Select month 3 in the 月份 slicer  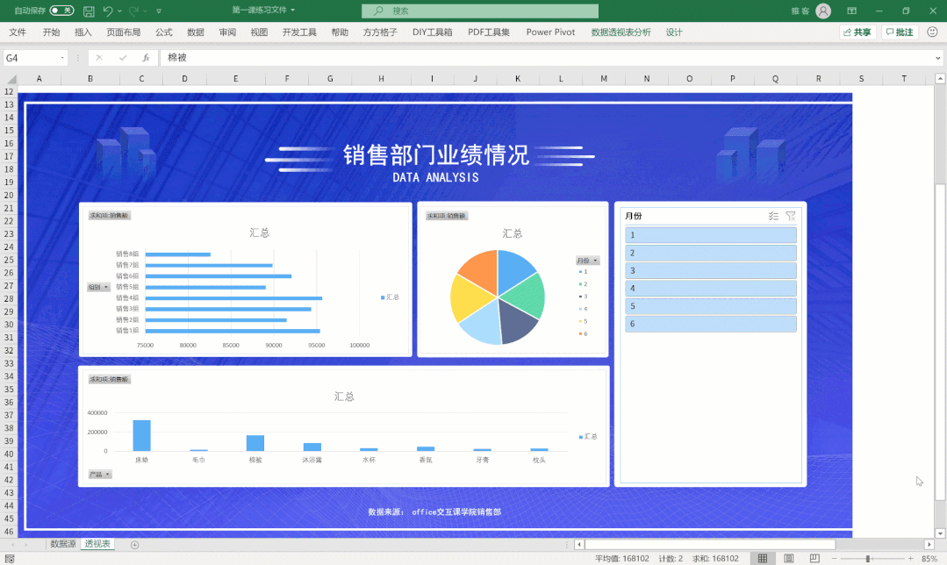[710, 271]
